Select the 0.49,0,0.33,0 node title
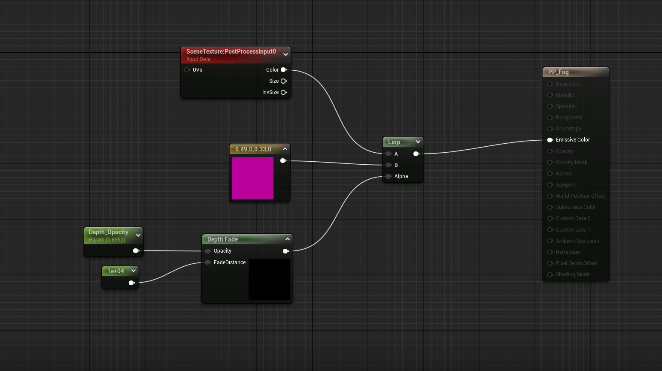Screen dimensions: 662x371 click(253, 149)
